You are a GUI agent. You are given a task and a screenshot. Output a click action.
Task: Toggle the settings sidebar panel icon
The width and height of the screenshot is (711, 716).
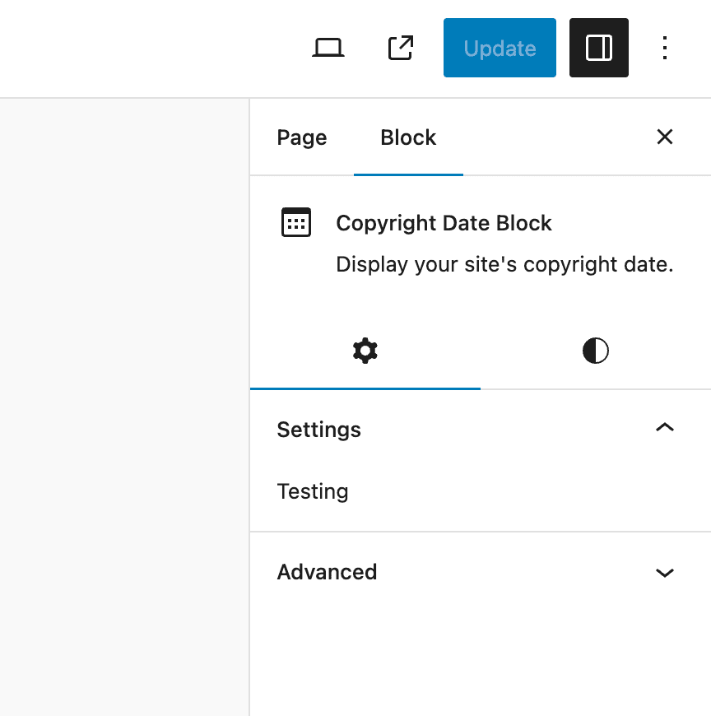[x=598, y=48]
